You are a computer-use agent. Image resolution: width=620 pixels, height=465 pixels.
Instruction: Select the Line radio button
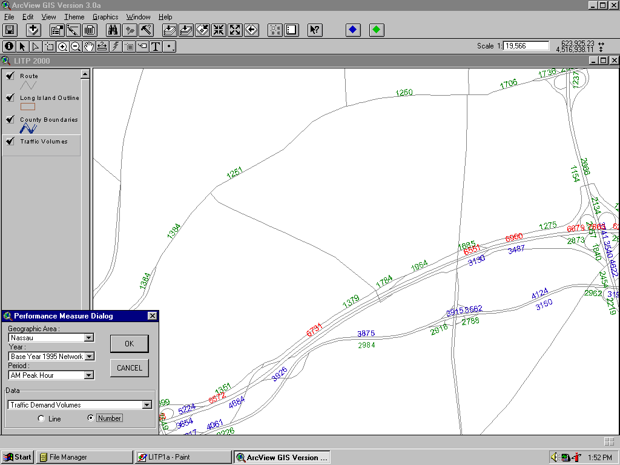41,418
